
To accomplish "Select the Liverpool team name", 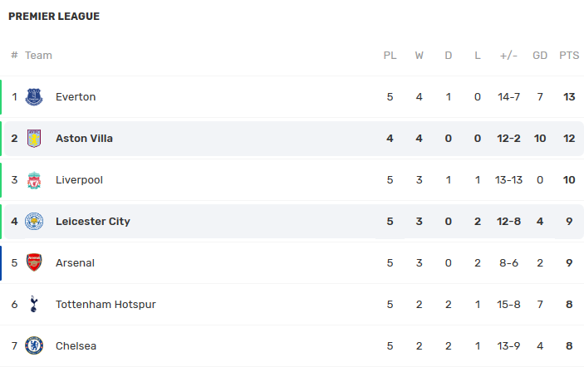I will (79, 180).
